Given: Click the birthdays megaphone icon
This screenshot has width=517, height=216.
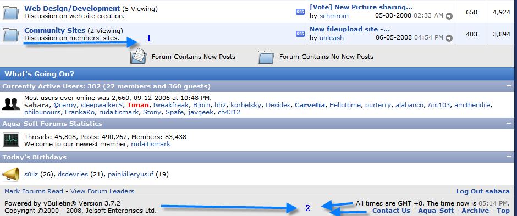Looking at the screenshot, I should click(x=10, y=174).
